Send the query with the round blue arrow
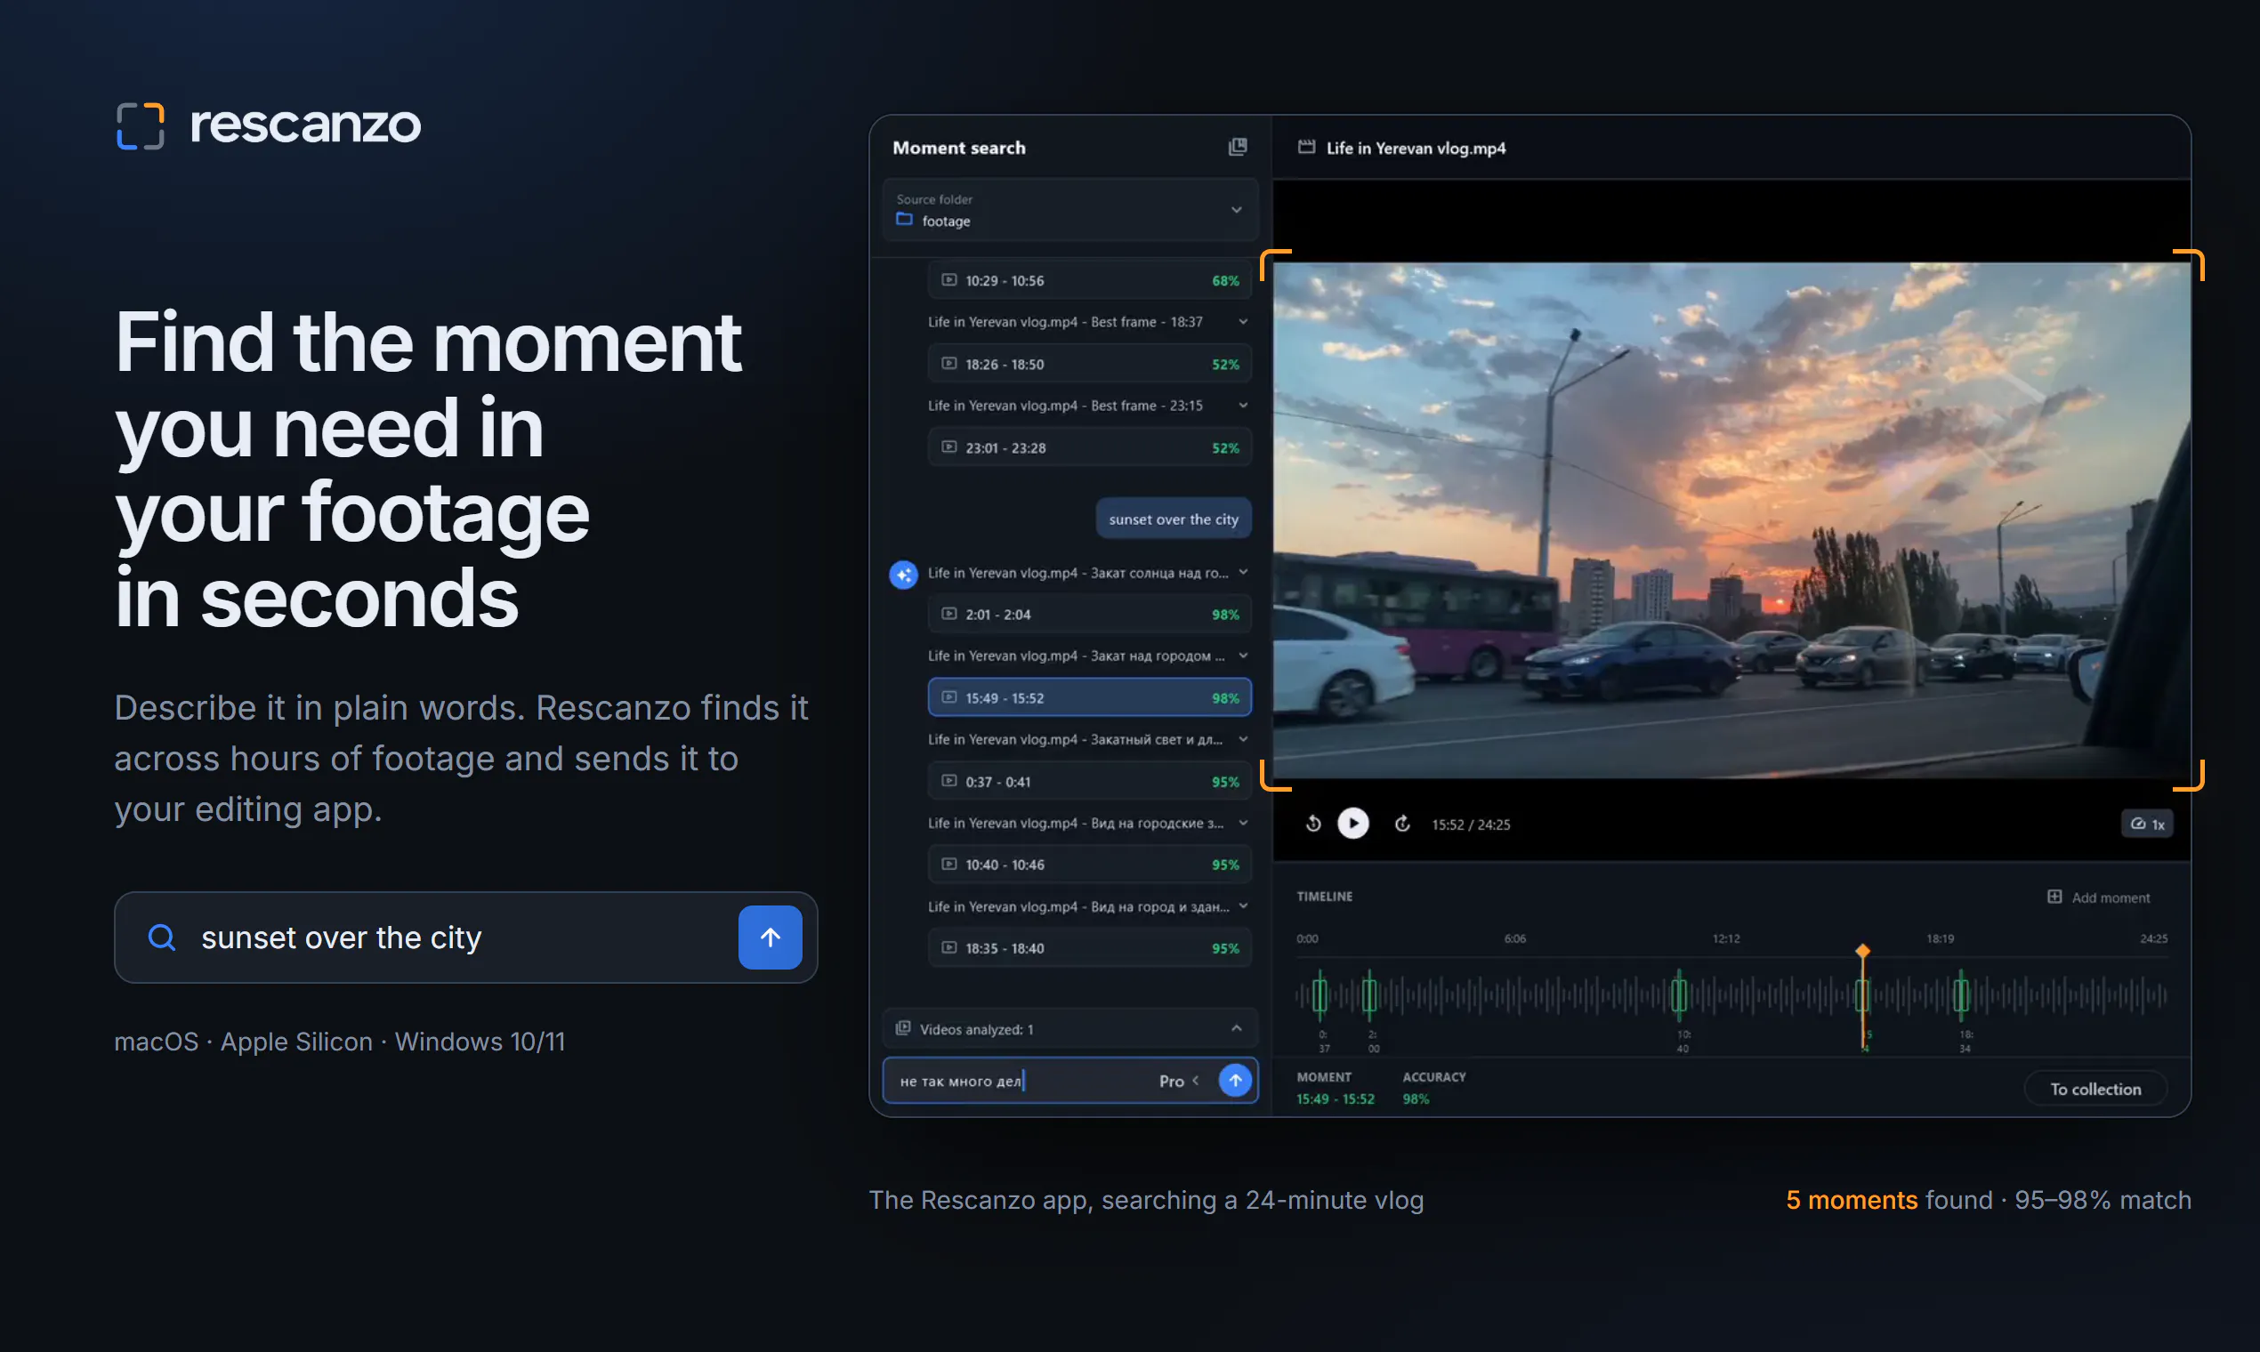The width and height of the screenshot is (2260, 1352). pos(1235,1081)
